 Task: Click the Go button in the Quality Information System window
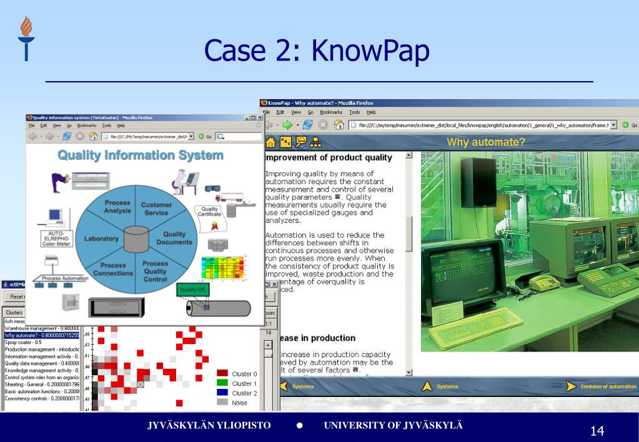205,137
